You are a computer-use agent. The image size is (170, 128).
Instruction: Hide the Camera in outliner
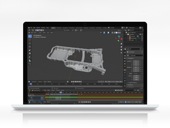(x=142, y=36)
